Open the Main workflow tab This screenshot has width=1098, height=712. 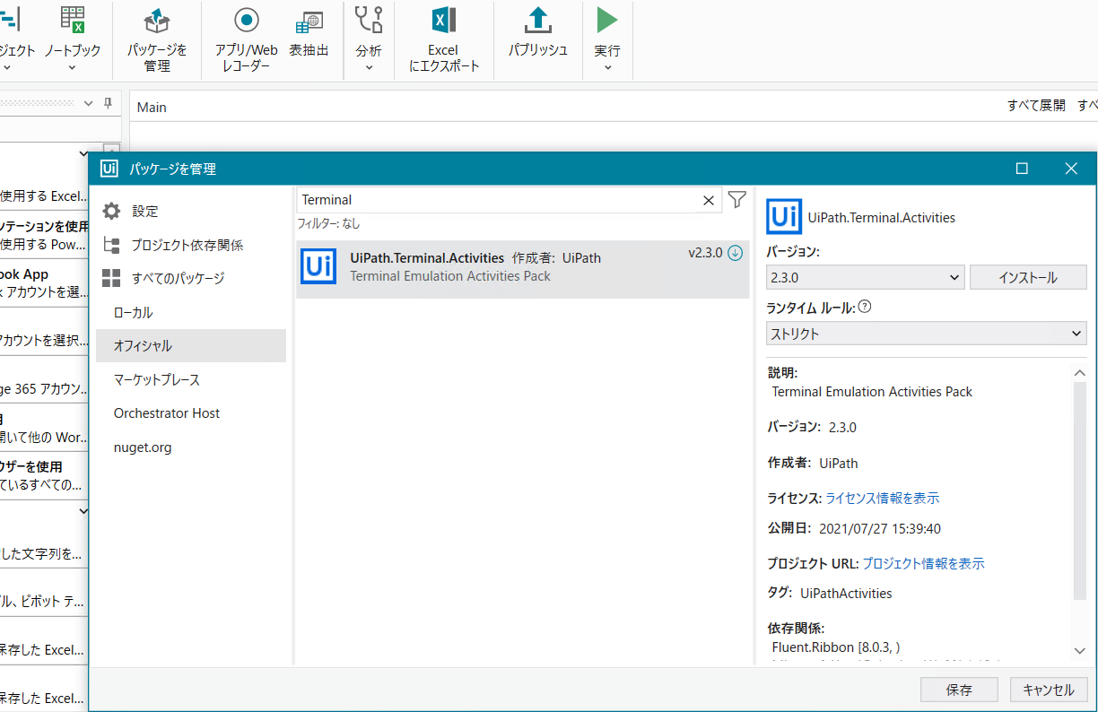tap(152, 107)
